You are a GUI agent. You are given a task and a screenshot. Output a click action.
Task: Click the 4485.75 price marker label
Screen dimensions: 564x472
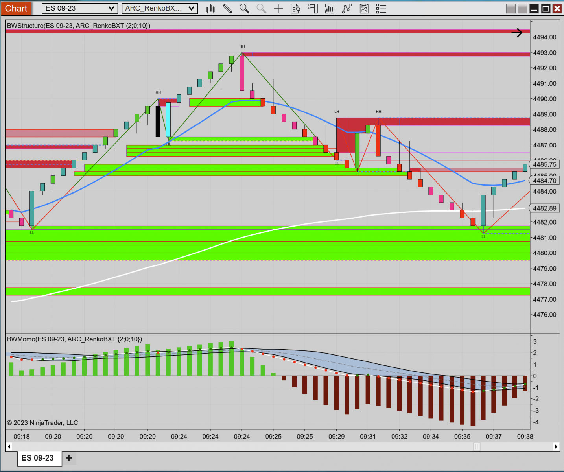point(544,164)
